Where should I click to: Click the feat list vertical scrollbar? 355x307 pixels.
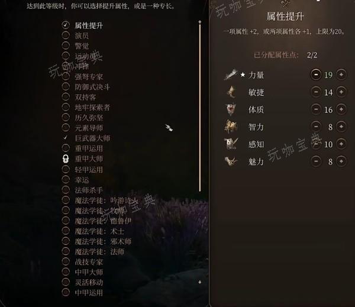(200, 108)
